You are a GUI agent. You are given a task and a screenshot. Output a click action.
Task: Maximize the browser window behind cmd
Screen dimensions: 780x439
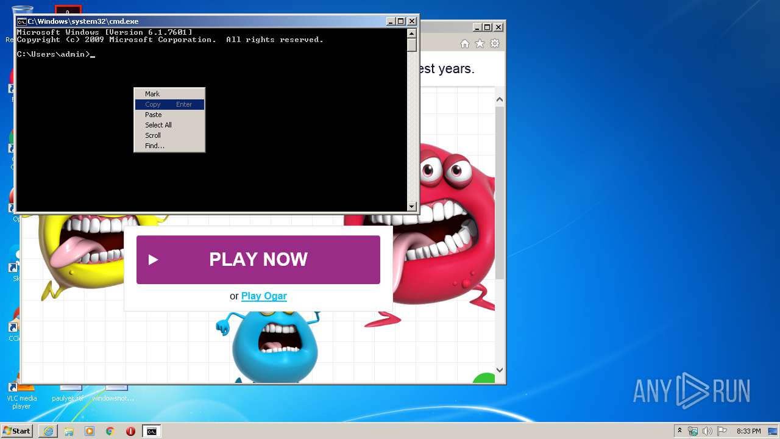click(487, 27)
